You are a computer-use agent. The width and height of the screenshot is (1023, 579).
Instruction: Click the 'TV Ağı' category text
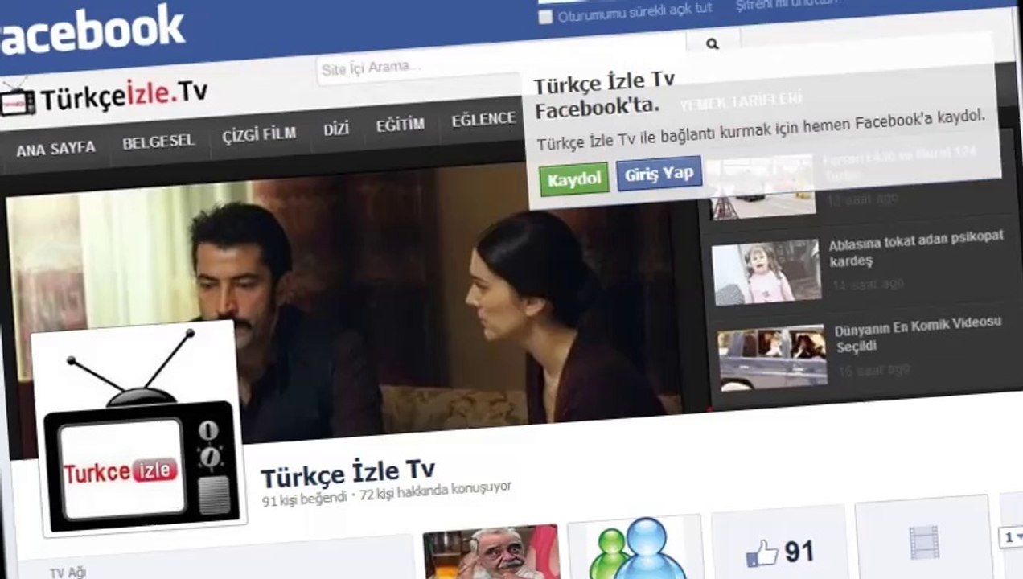click(x=68, y=573)
